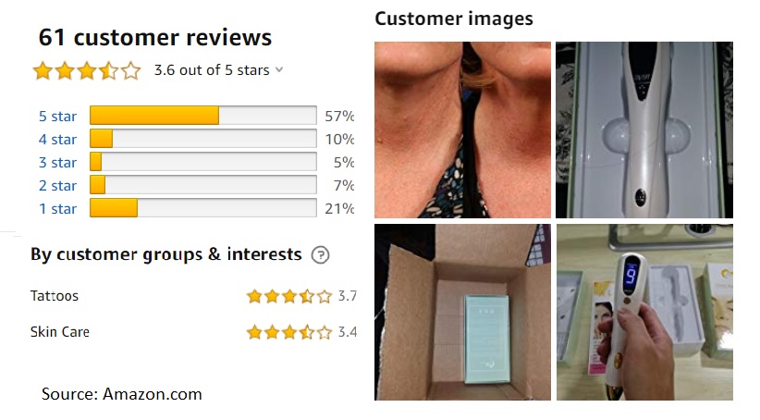Click the overall star rating icons
This screenshot has height=420, width=760.
(87, 71)
